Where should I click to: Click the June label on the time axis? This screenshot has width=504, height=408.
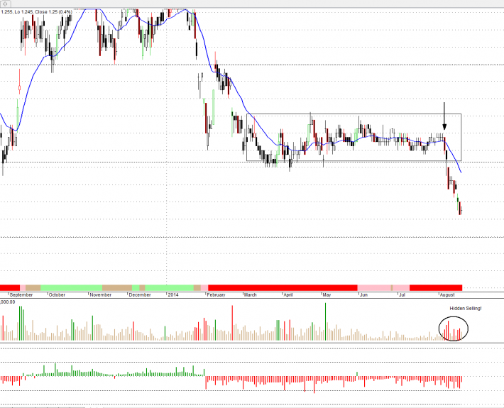coord(364,294)
